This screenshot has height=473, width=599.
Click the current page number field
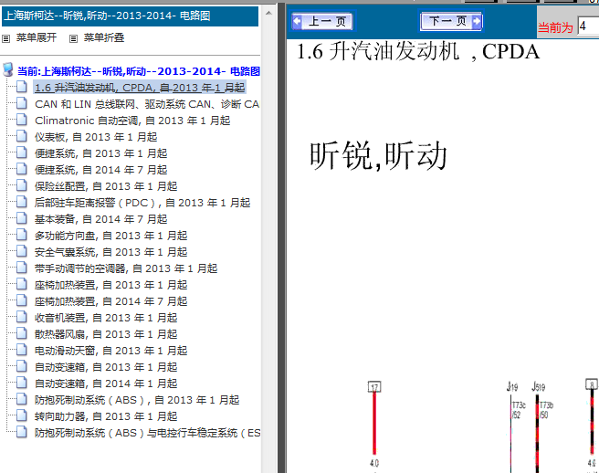tap(588, 26)
